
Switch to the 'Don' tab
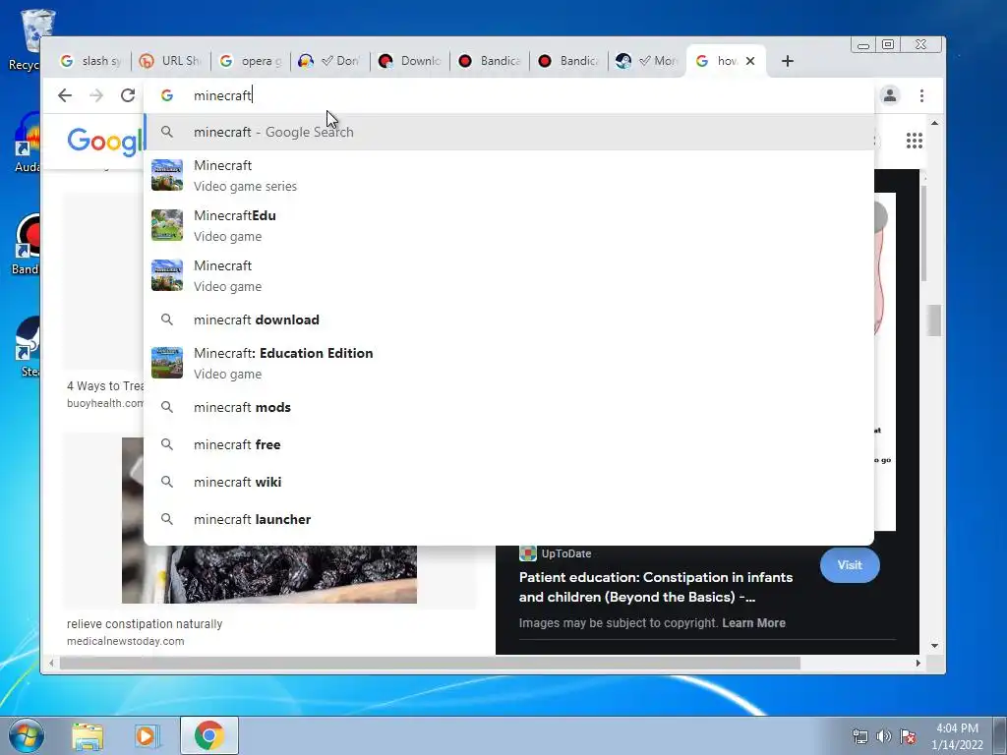pyautogui.click(x=329, y=61)
